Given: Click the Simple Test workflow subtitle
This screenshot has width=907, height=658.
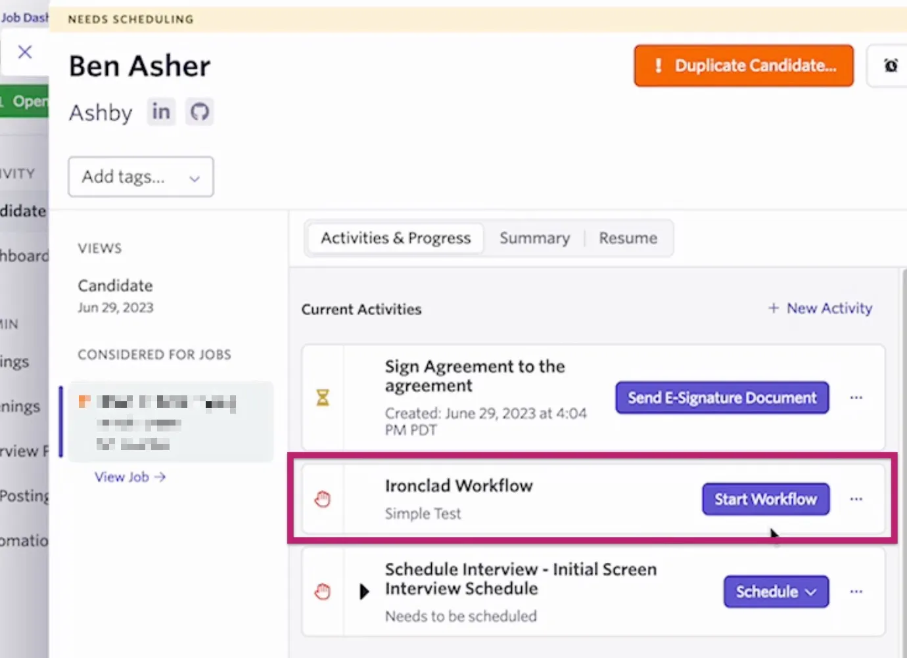Looking at the screenshot, I should click(x=423, y=514).
